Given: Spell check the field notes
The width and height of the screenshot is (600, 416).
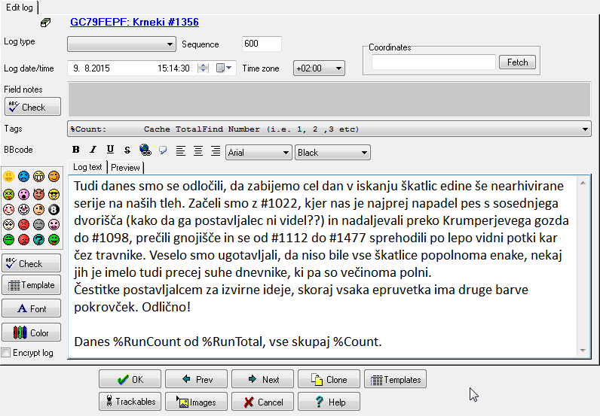Looking at the screenshot, I should pyautogui.click(x=32, y=107).
